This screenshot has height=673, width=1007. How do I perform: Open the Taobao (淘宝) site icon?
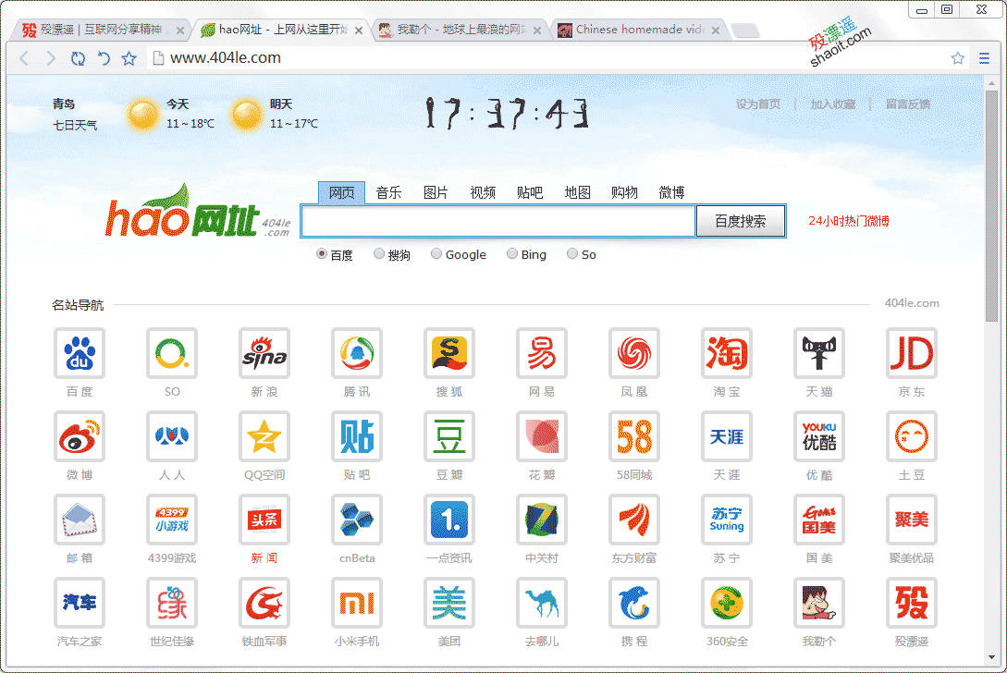point(726,352)
